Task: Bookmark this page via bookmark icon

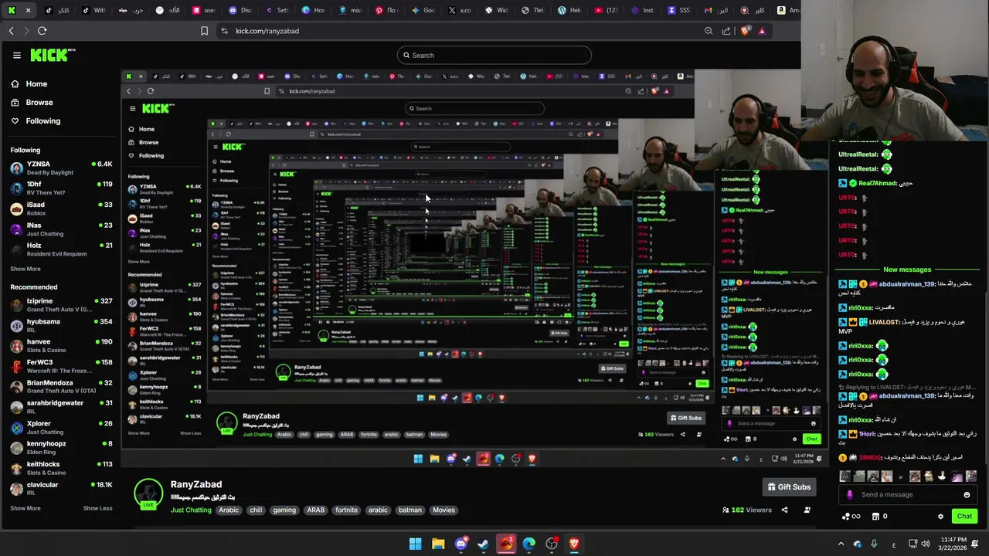Action: tap(204, 31)
